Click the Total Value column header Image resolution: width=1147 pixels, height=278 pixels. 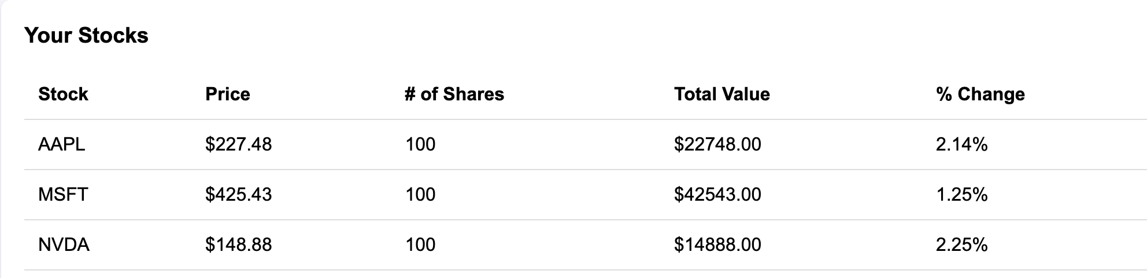tap(721, 94)
